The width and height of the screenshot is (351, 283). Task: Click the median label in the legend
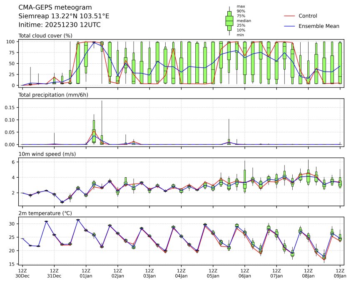click(244, 20)
